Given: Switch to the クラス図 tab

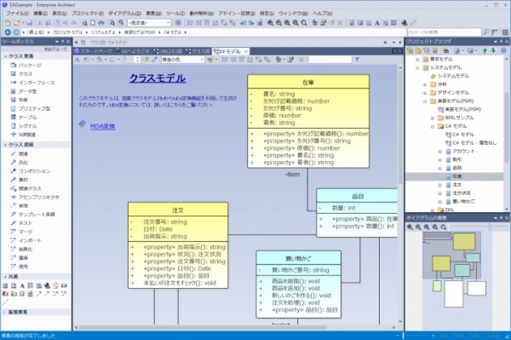Looking at the screenshot, I should [198, 51].
